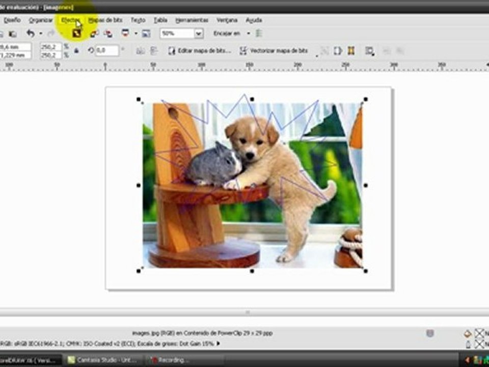Screen dimensions: 489x367
Task: Click the status bar color info arrow
Action: pos(219,344)
